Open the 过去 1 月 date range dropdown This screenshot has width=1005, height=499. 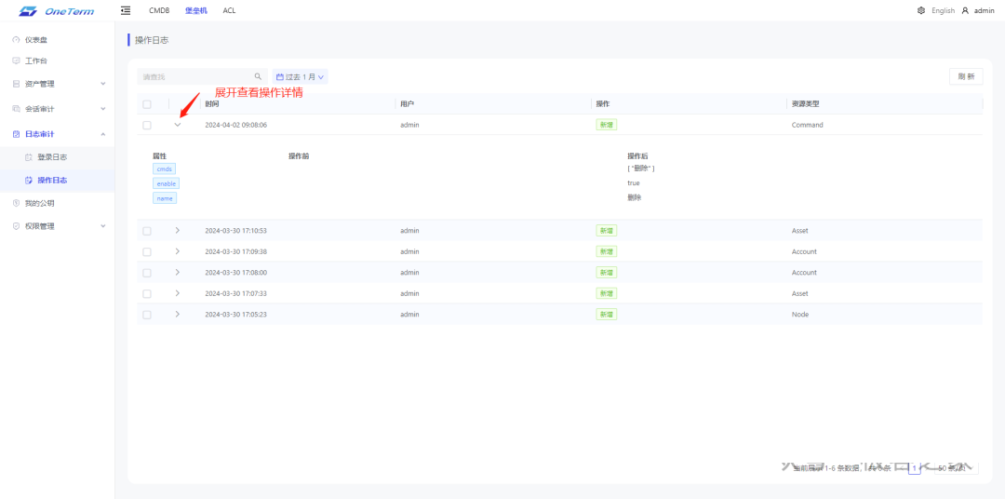pos(300,76)
